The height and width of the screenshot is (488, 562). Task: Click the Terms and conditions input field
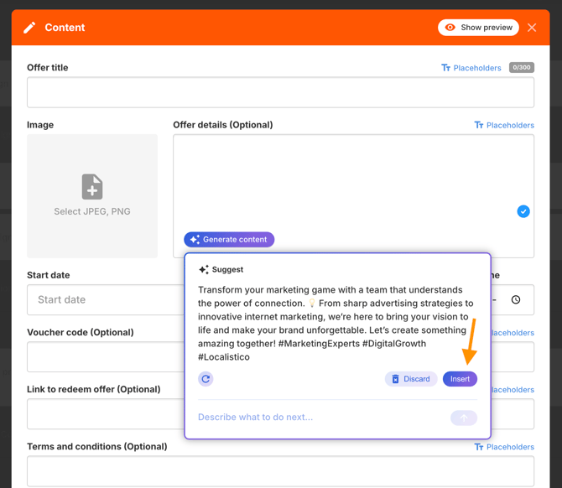[280, 470]
